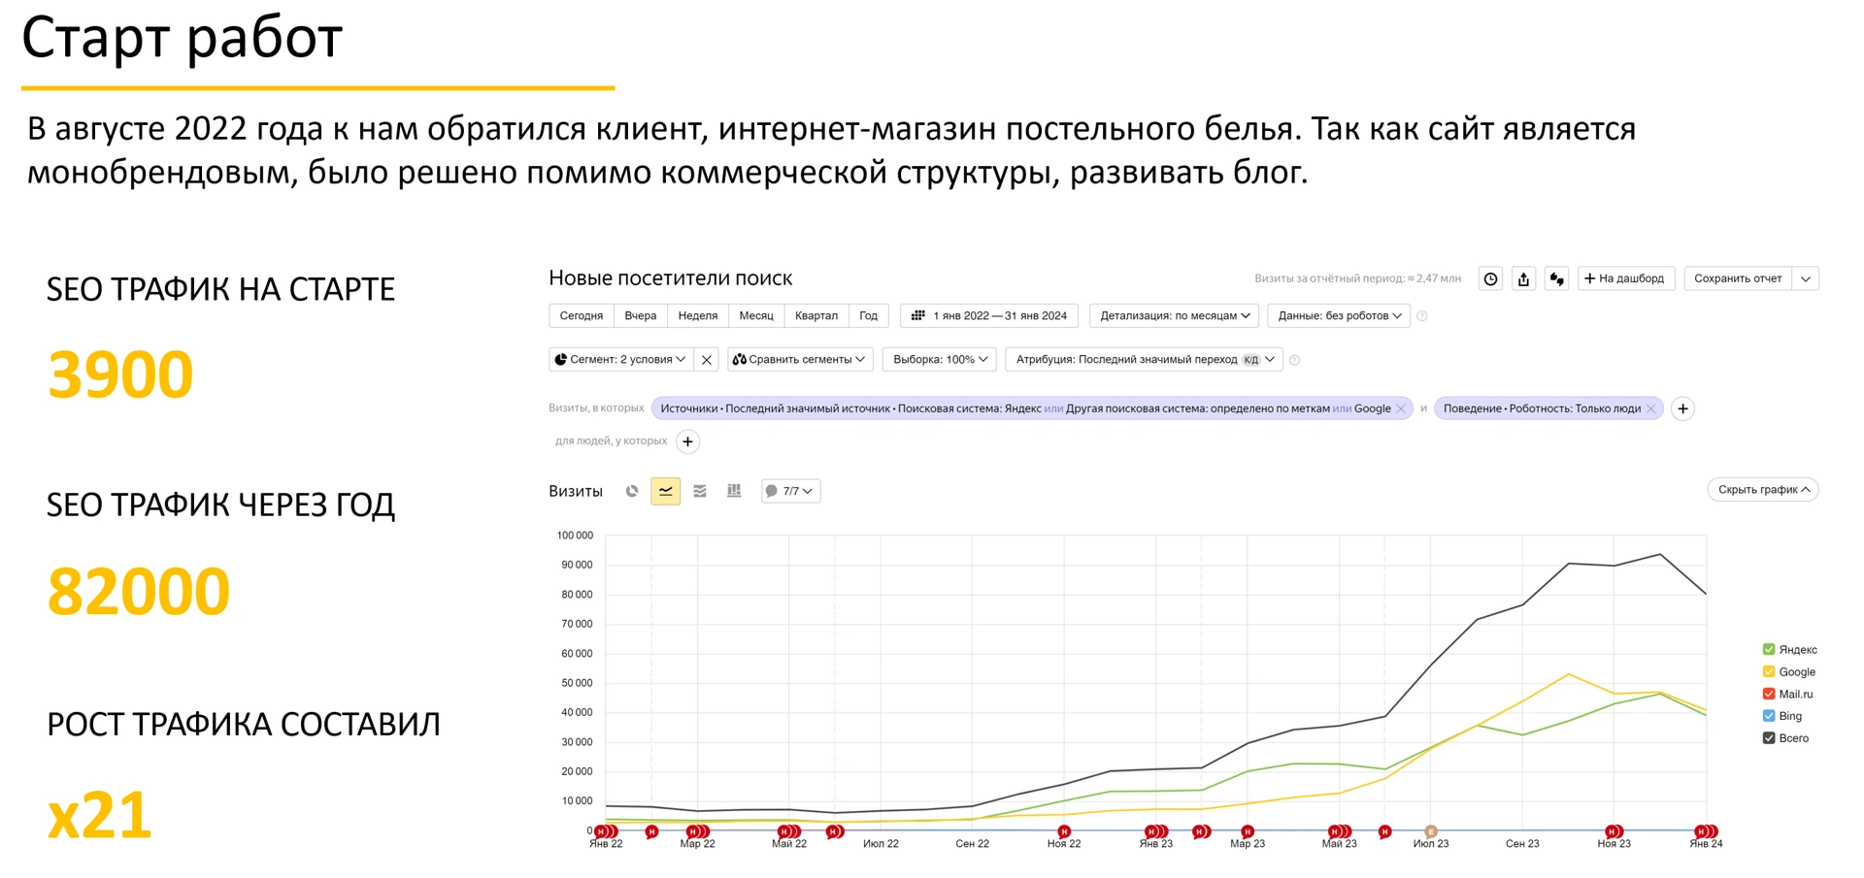Uncheck the Яндекс series checkbox
Image resolution: width=1864 pixels, height=878 pixels.
pos(1768,650)
